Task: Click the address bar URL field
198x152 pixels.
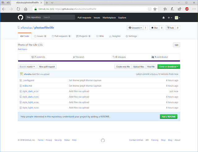Action: (x=95, y=9)
